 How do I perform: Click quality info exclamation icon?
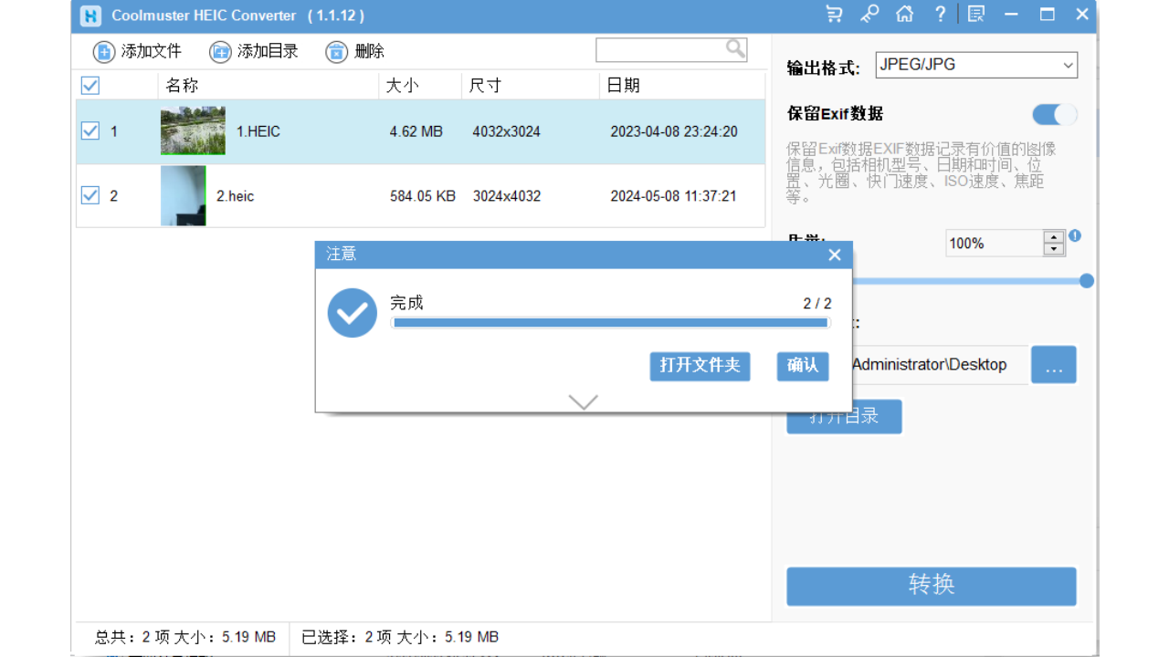[1075, 235]
